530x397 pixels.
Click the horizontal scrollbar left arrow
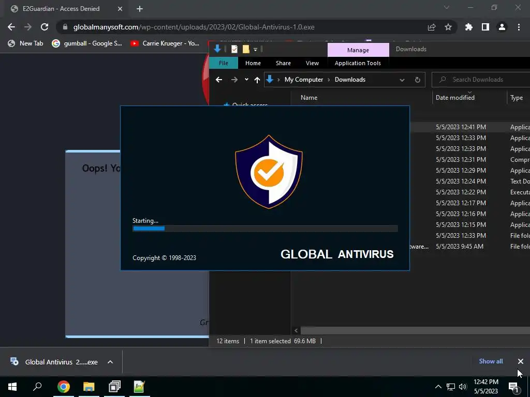click(296, 330)
